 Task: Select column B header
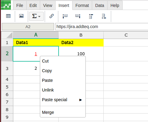[x=81, y=35]
